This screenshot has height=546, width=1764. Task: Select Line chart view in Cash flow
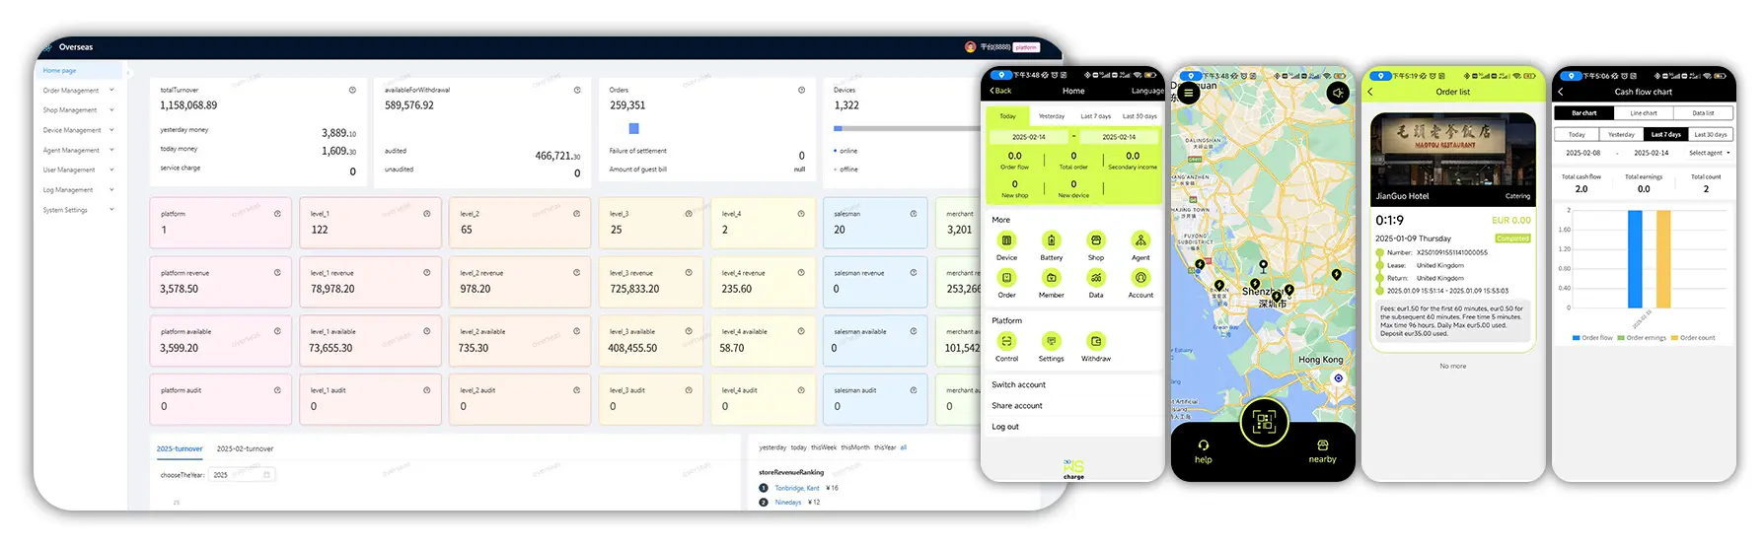(x=1644, y=113)
